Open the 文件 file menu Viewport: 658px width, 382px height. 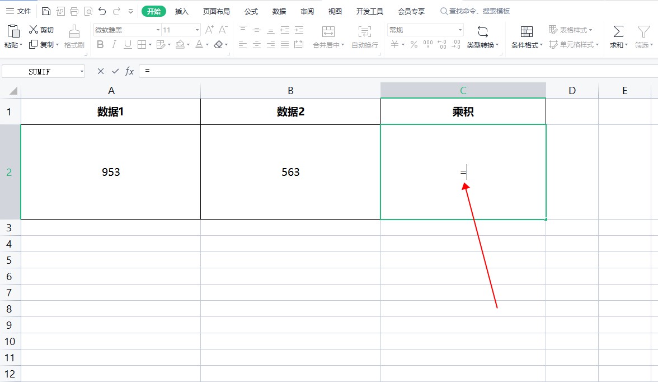(18, 11)
